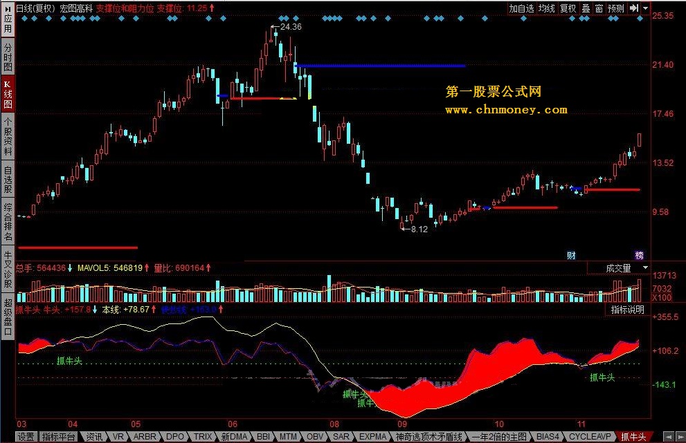This screenshot has height=443, width=686.
Task: Click the www.chnmoney.com link text
Action: point(506,110)
